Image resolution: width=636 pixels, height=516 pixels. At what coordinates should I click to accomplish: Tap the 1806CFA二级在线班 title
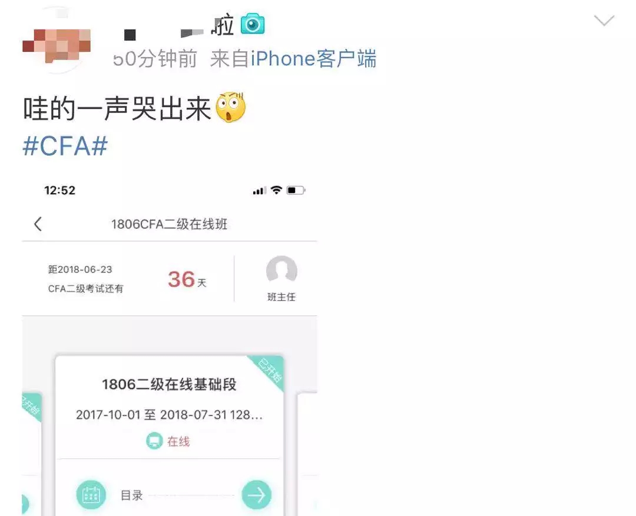click(x=169, y=224)
